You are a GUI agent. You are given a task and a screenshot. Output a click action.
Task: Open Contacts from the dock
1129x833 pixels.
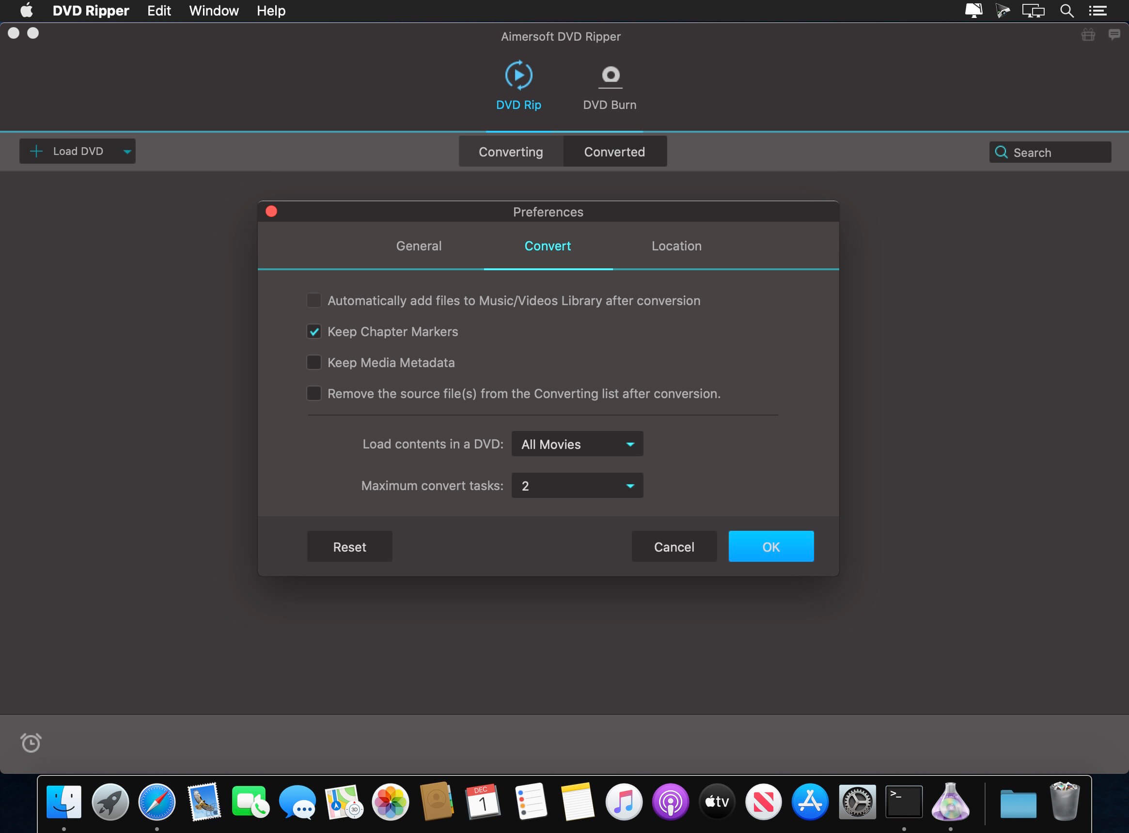(437, 802)
